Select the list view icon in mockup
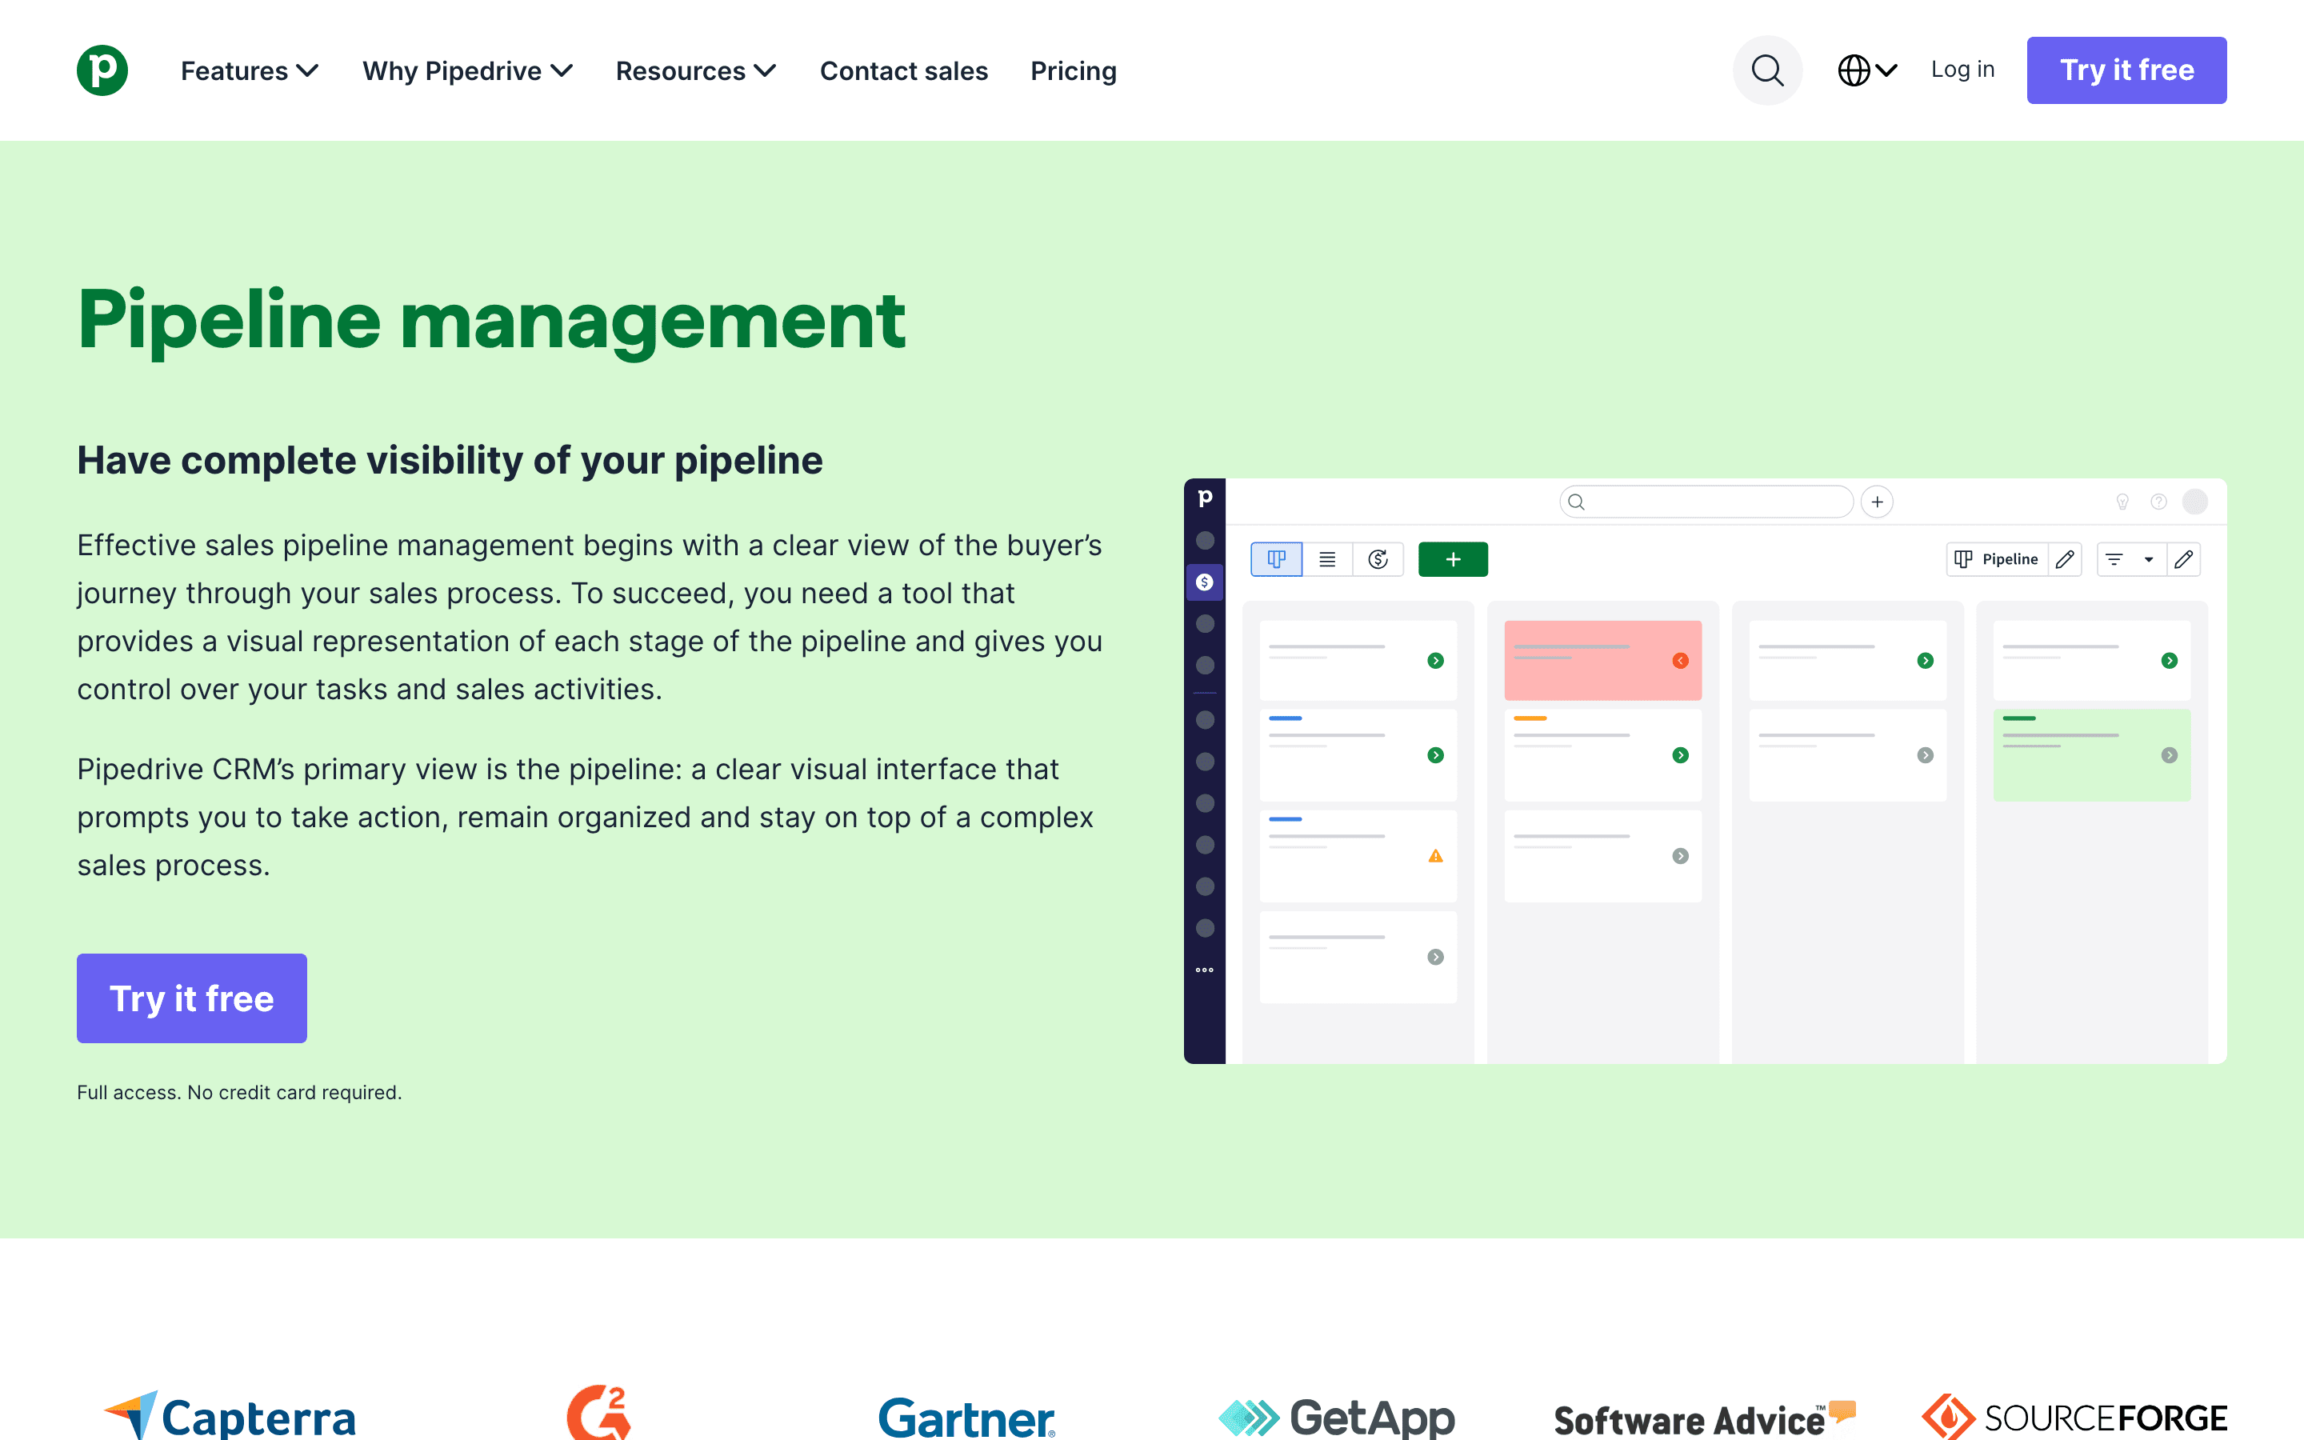Screen dimensions: 2304x1440 [x=1327, y=559]
